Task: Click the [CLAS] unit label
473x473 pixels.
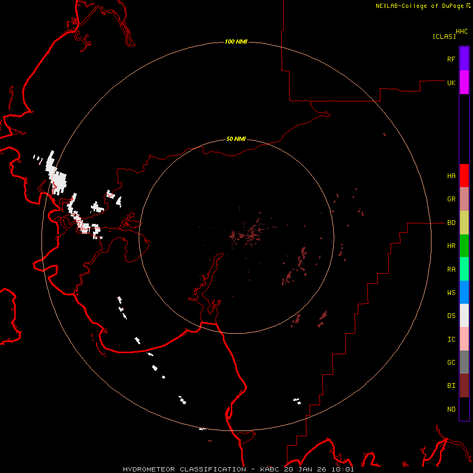Action: pos(444,36)
